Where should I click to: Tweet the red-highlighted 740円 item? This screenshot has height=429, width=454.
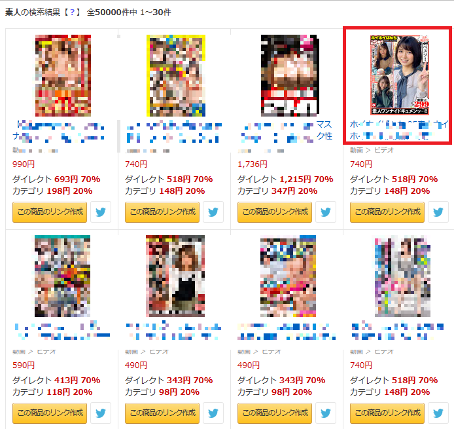[438, 212]
